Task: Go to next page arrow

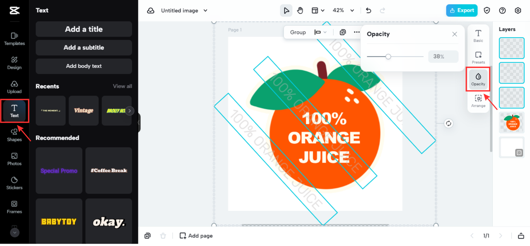Action: 501,236
